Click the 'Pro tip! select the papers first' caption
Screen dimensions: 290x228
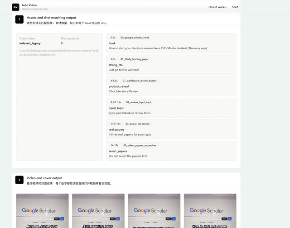click(128, 156)
